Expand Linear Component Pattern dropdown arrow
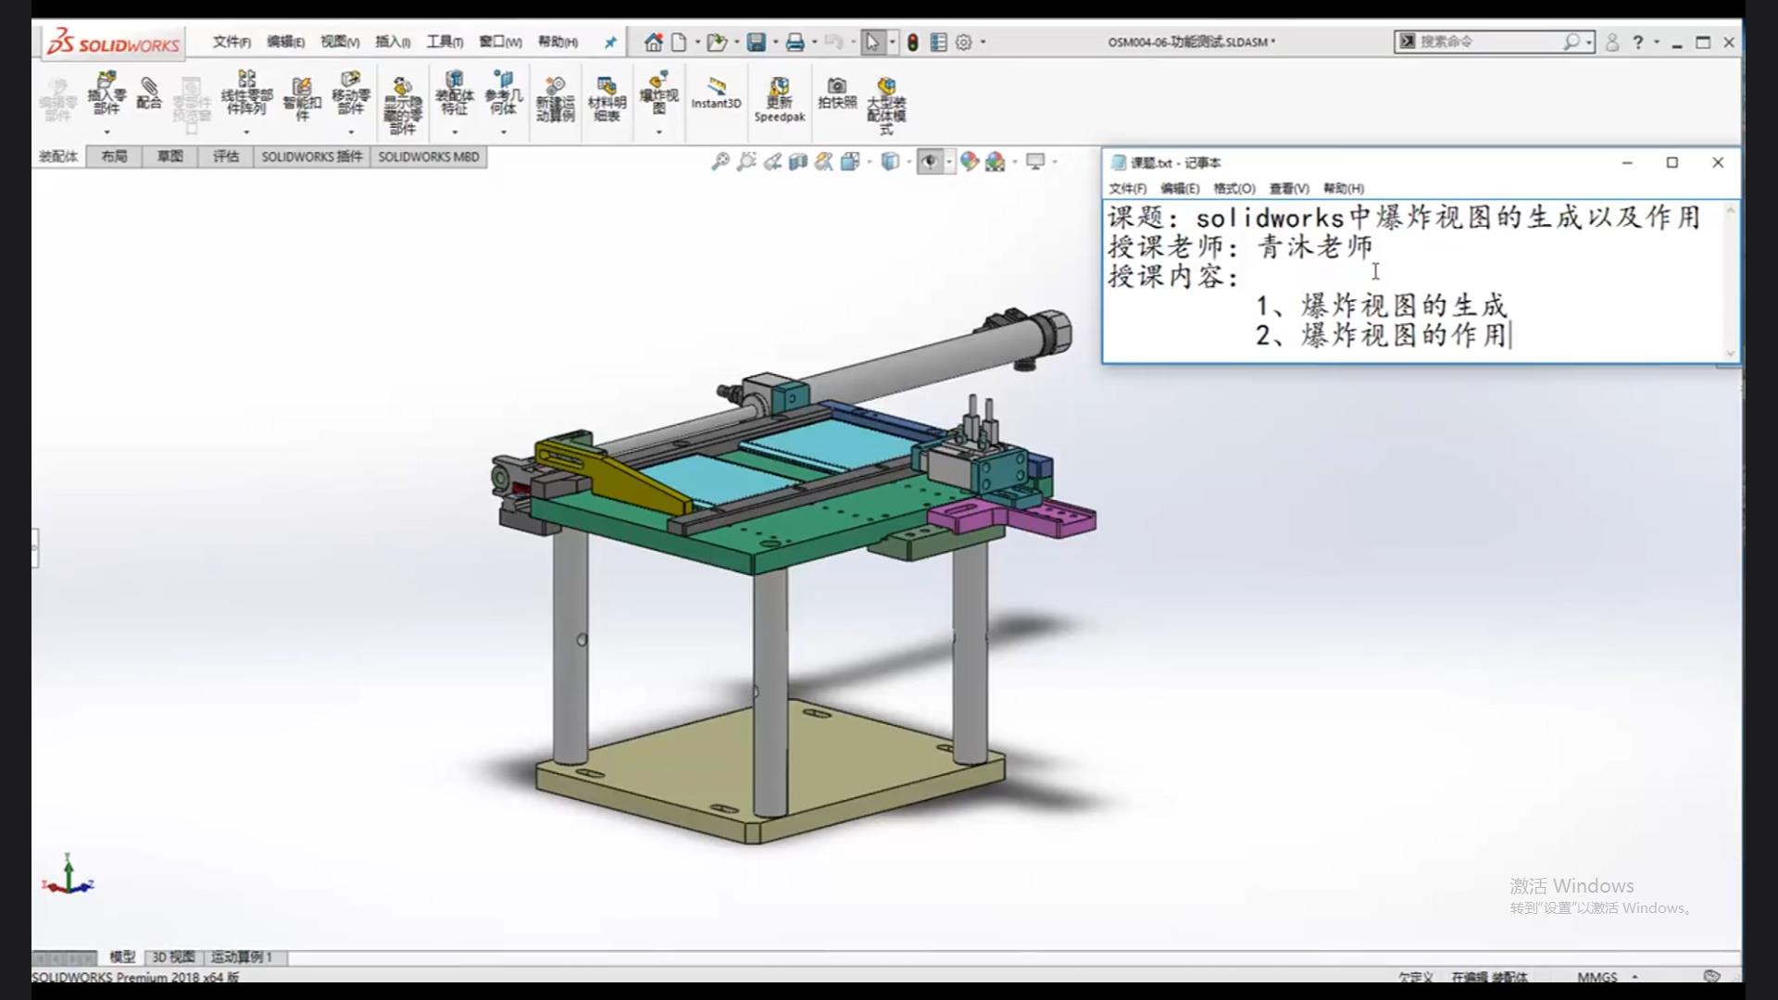1778x1000 pixels. (x=246, y=131)
